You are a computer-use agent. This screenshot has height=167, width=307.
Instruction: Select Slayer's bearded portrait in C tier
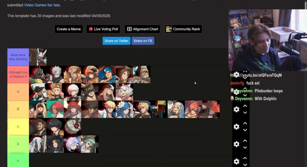click(x=38, y=127)
